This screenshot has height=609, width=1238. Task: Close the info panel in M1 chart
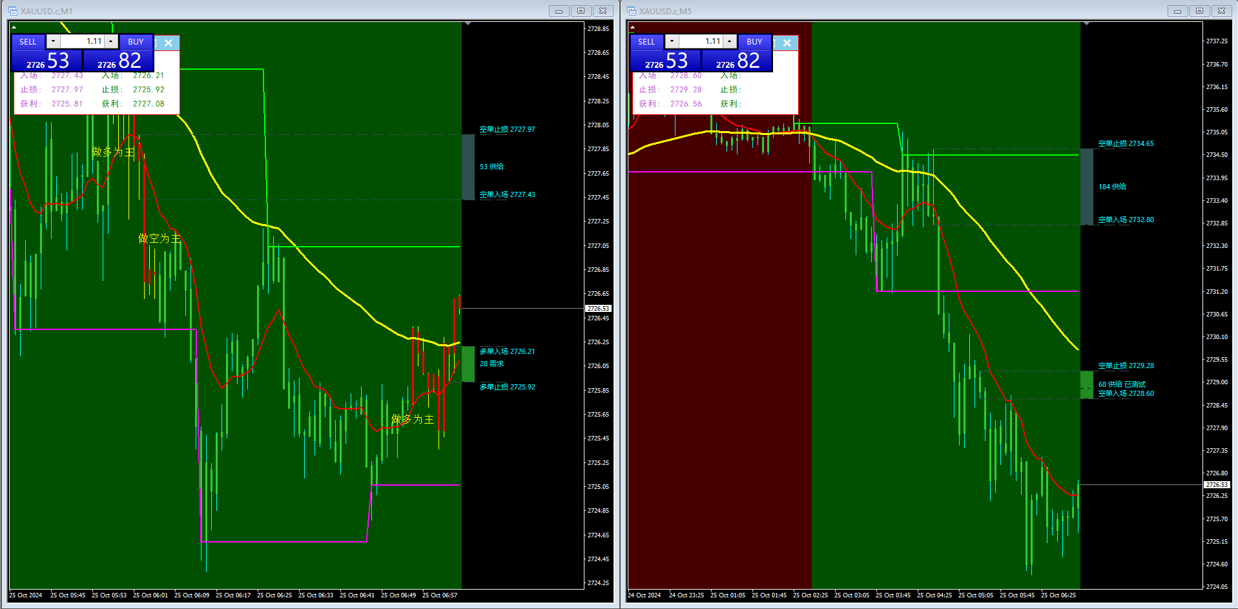point(169,43)
